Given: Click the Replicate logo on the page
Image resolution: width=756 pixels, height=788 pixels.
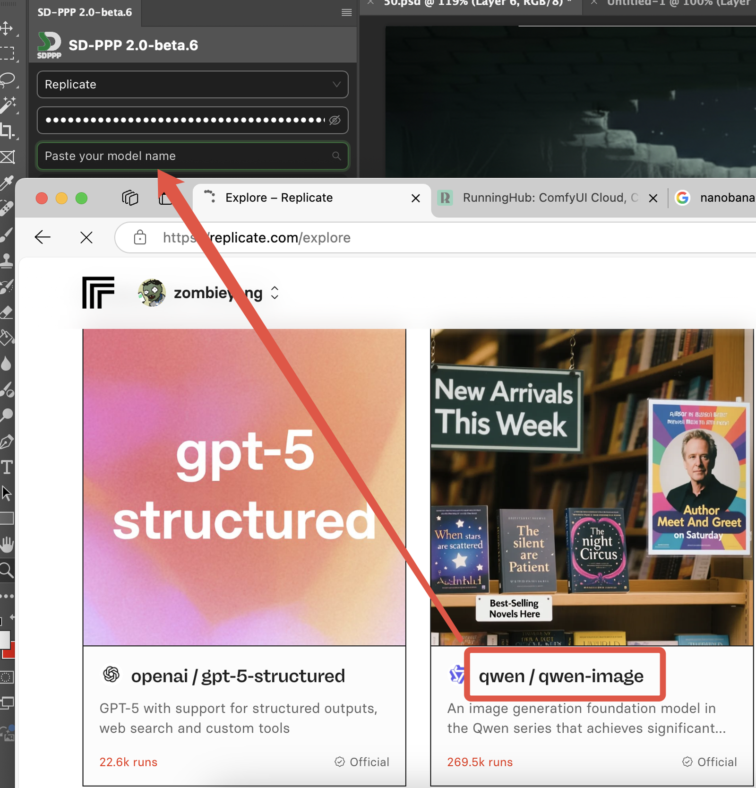Looking at the screenshot, I should [98, 293].
